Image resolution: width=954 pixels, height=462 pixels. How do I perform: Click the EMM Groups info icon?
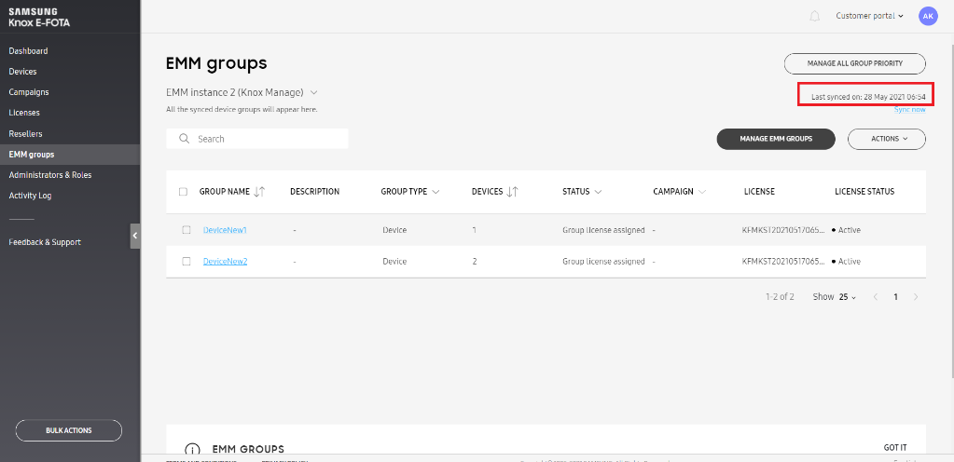tap(192, 450)
